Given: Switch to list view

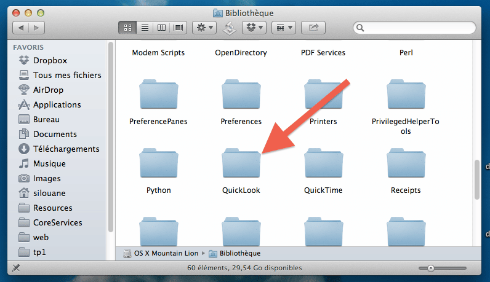Looking at the screenshot, I should coord(145,28).
